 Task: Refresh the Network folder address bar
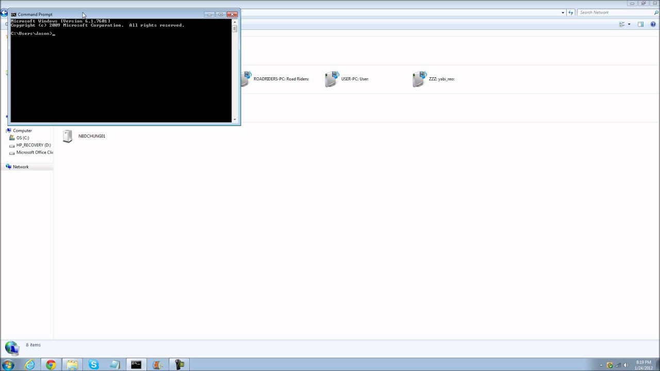point(571,12)
